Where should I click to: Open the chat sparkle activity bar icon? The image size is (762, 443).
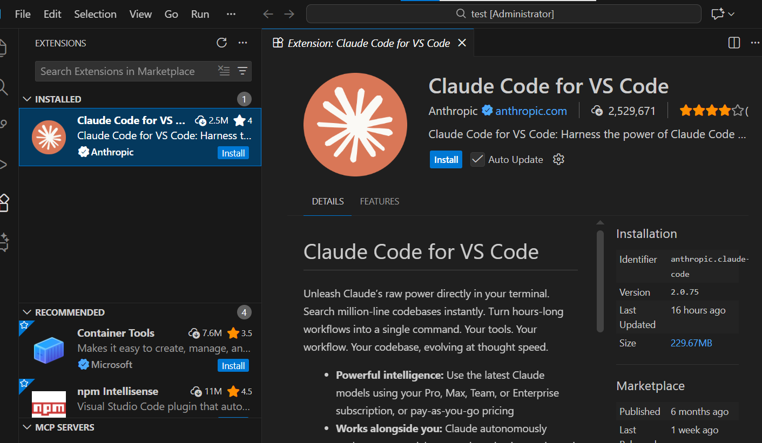(4, 242)
